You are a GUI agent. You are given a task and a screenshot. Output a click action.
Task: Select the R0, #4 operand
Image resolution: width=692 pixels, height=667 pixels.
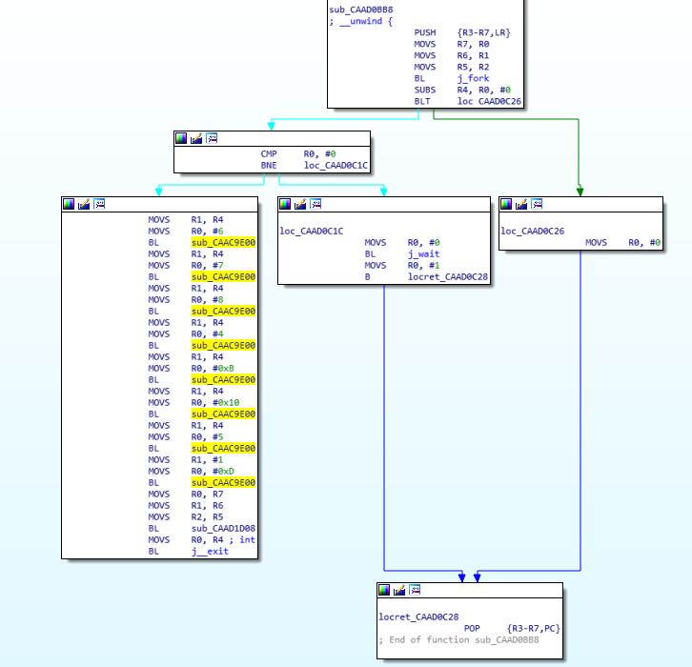click(x=208, y=334)
